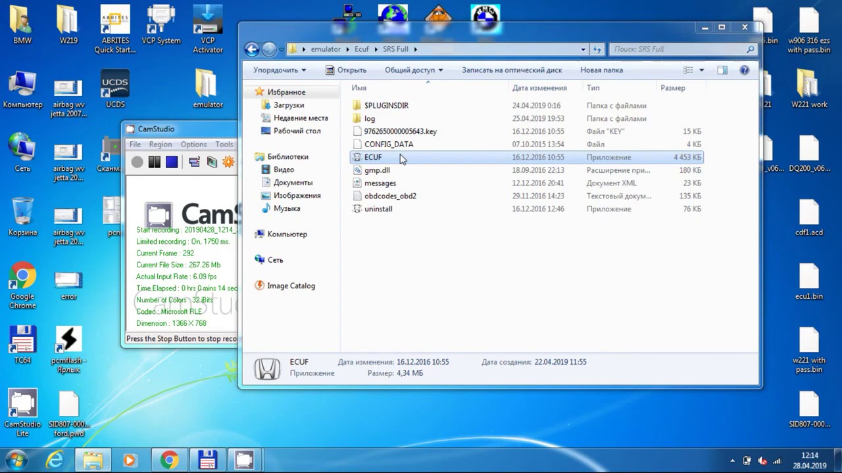
Task: Expand the Общий доступ dropdown
Action: pyautogui.click(x=414, y=70)
